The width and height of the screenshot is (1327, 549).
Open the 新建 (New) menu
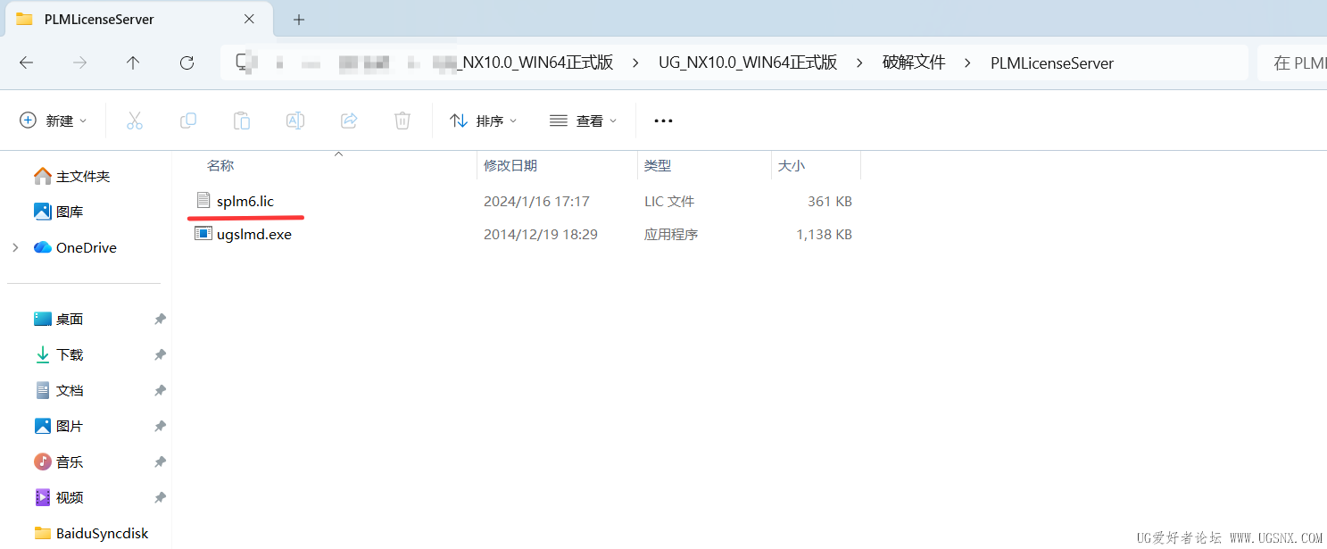click(54, 121)
